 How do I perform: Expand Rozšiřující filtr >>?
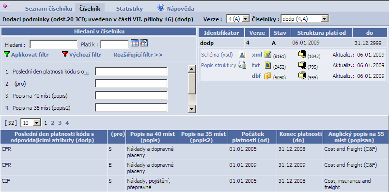click(x=138, y=55)
